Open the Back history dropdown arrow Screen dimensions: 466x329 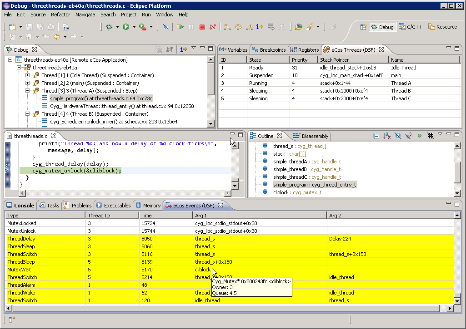pos(65,37)
